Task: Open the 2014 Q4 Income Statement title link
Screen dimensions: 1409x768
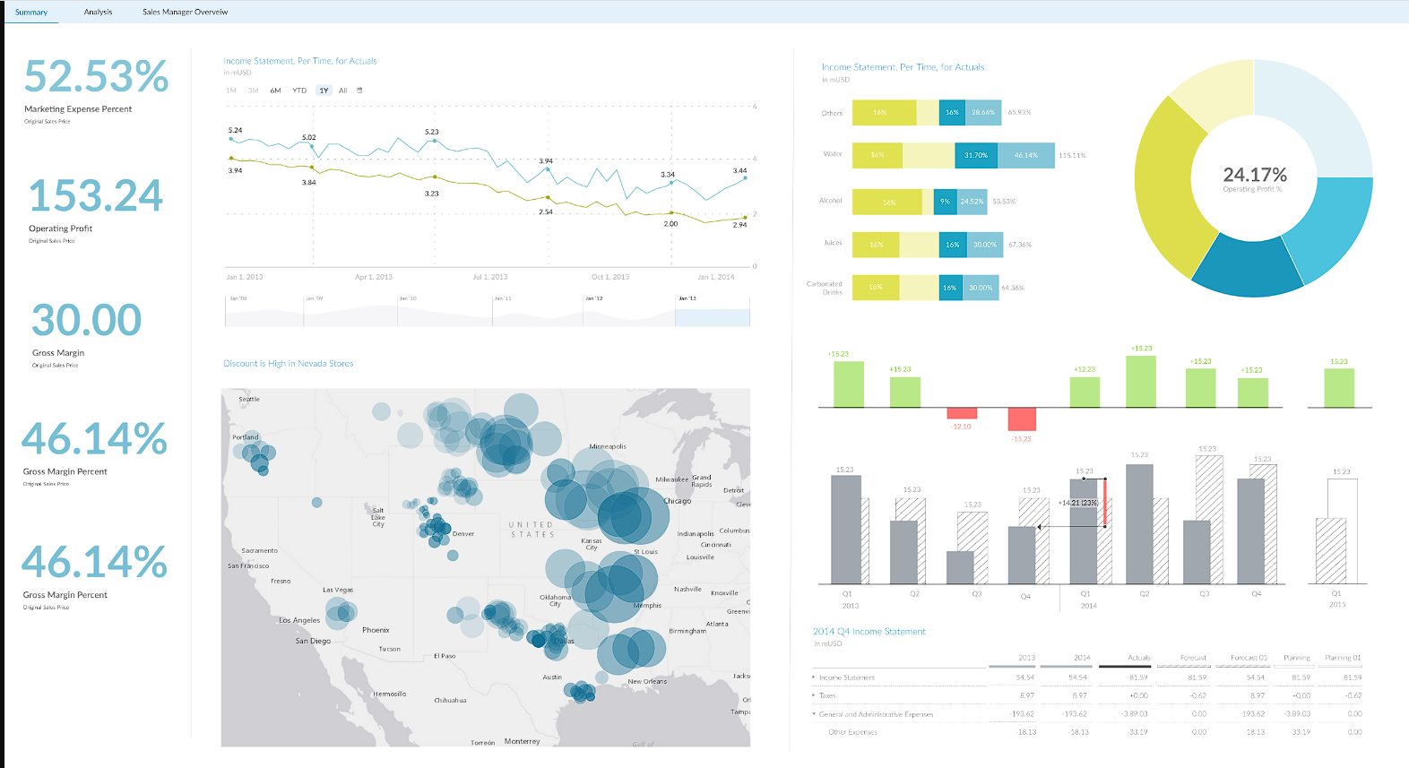Action: pyautogui.click(x=869, y=632)
